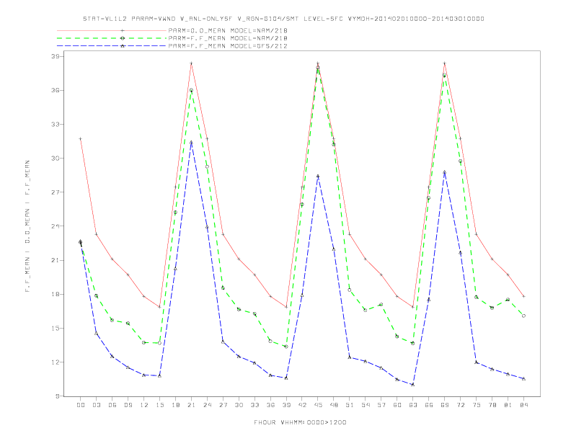The height and width of the screenshot is (441, 571).
Task: Select legend text PARM=O.O_MEAN MODEL=NAM/218
Action: (228, 30)
